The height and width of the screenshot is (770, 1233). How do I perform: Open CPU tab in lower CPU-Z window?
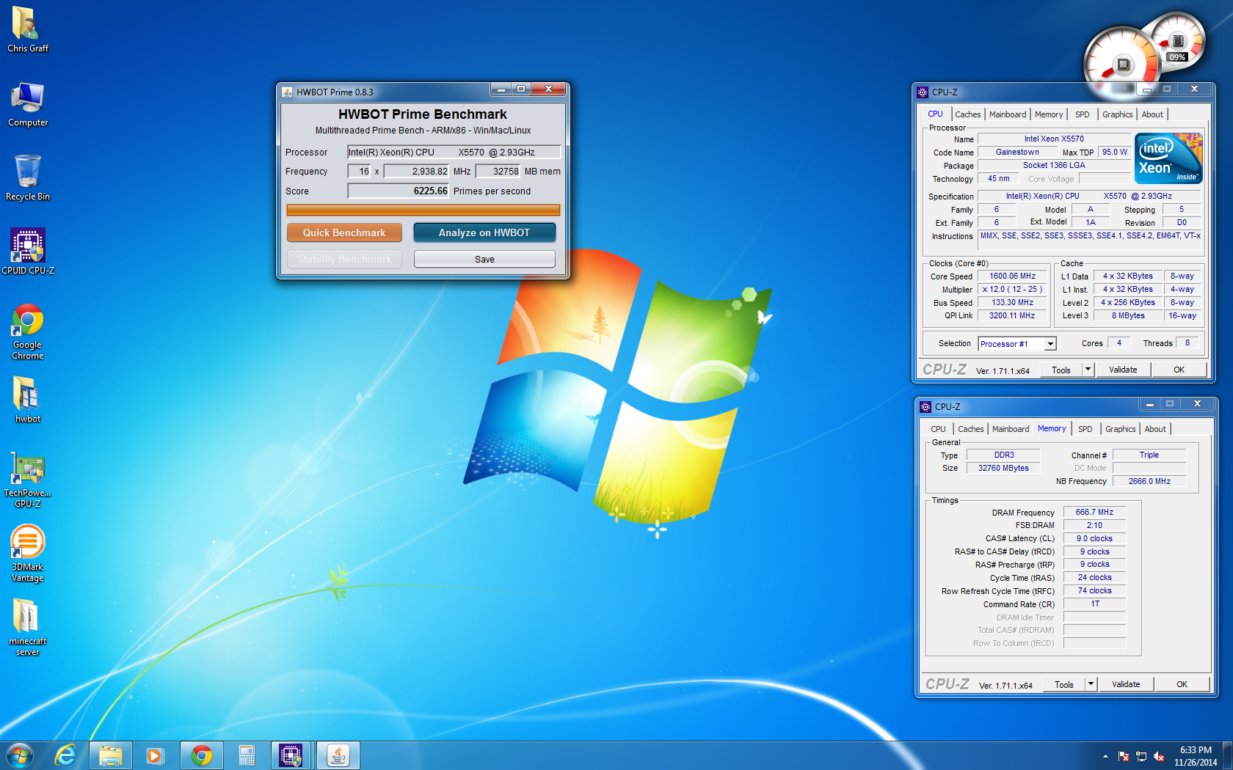coord(938,429)
